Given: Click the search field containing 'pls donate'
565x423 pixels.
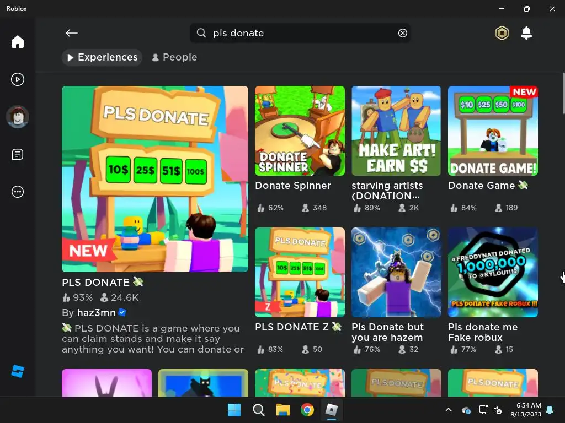Looking at the screenshot, I should 300,33.
